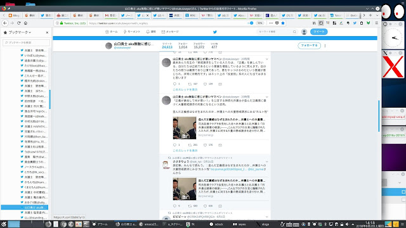The width and height of the screenshot is (406, 228).
Task: Open Twitter メッセージ nav item
Action: [x=170, y=32]
